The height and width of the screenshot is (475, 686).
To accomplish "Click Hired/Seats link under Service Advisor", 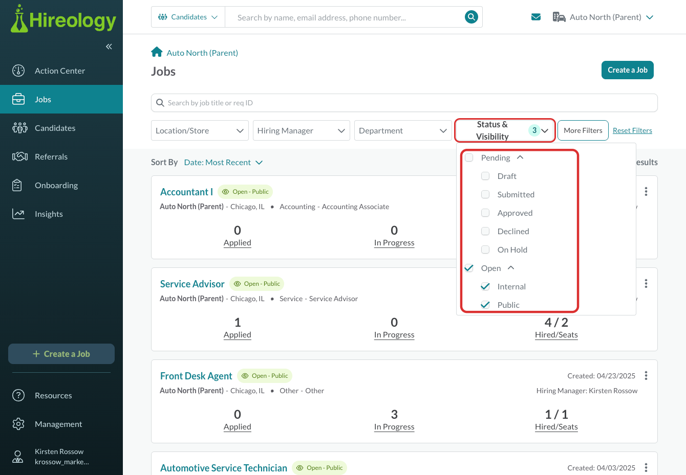I will 556,335.
